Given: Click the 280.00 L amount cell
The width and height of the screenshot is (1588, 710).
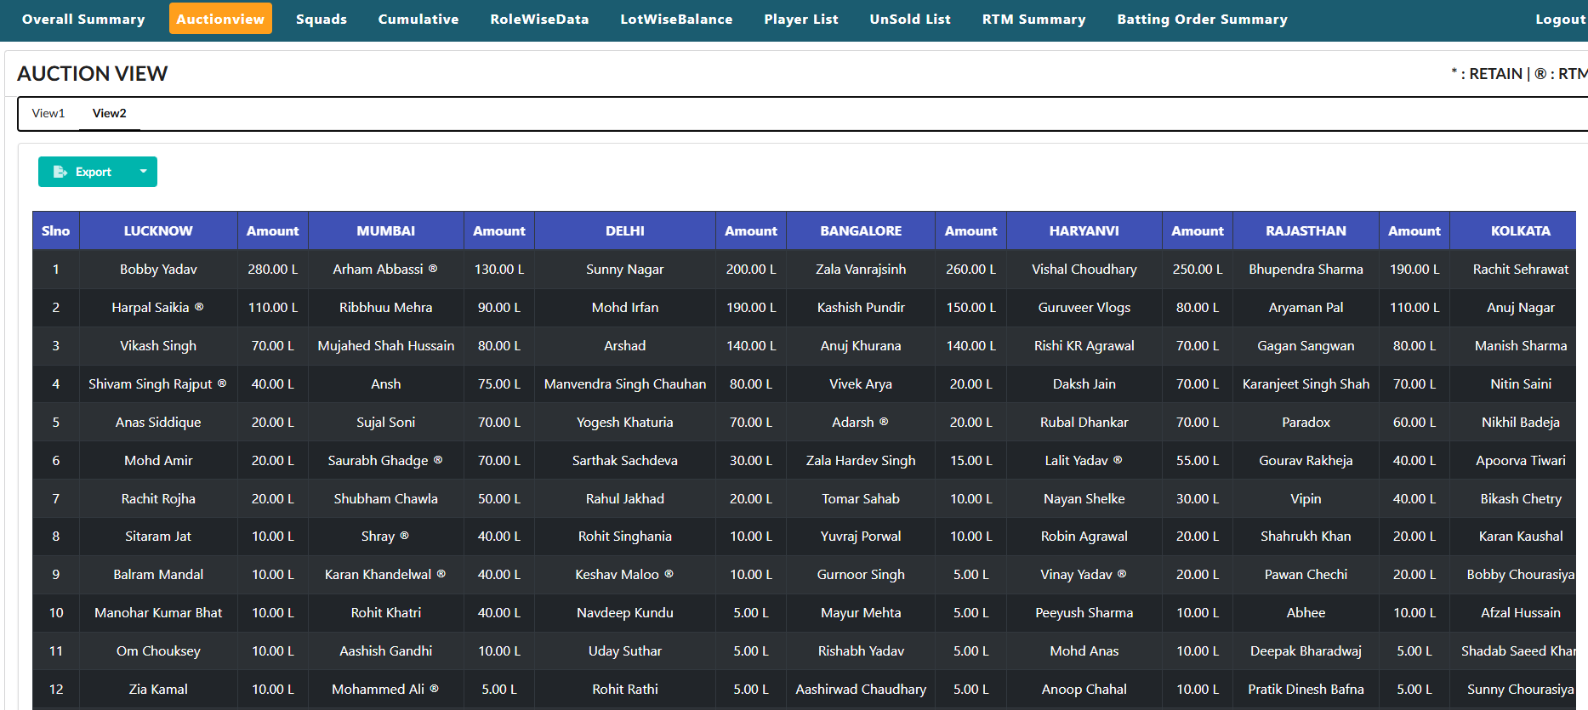Looking at the screenshot, I should pyautogui.click(x=273, y=269).
